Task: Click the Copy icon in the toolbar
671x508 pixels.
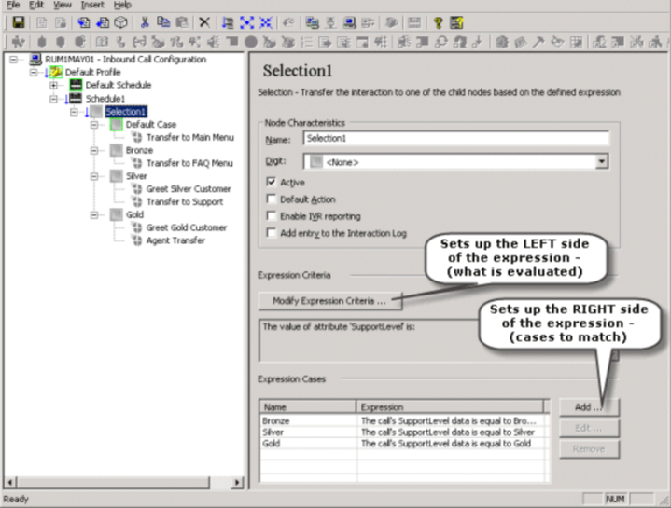Action: tap(163, 21)
